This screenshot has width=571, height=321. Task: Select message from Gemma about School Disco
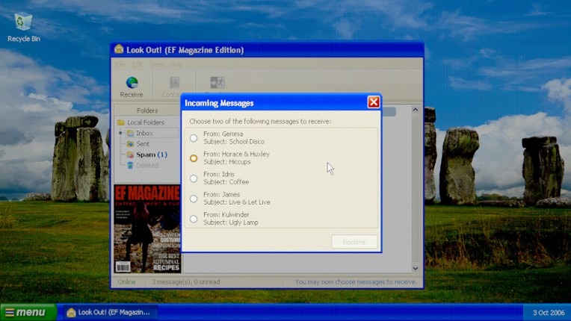(194, 138)
